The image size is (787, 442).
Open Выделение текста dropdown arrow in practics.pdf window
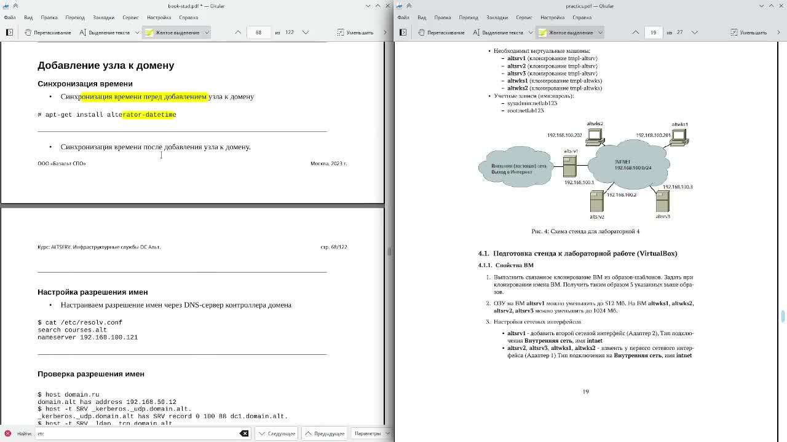tap(530, 33)
